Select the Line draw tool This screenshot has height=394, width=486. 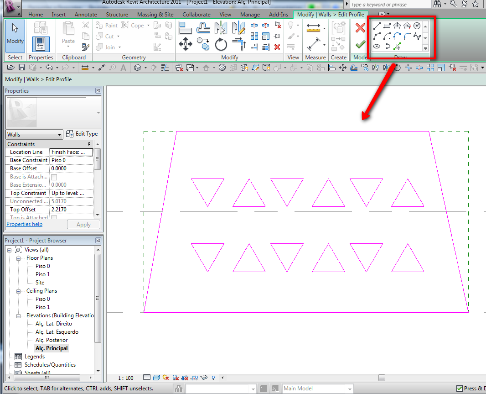377,26
